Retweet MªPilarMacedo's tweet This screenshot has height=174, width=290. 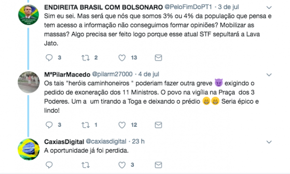[86, 125]
